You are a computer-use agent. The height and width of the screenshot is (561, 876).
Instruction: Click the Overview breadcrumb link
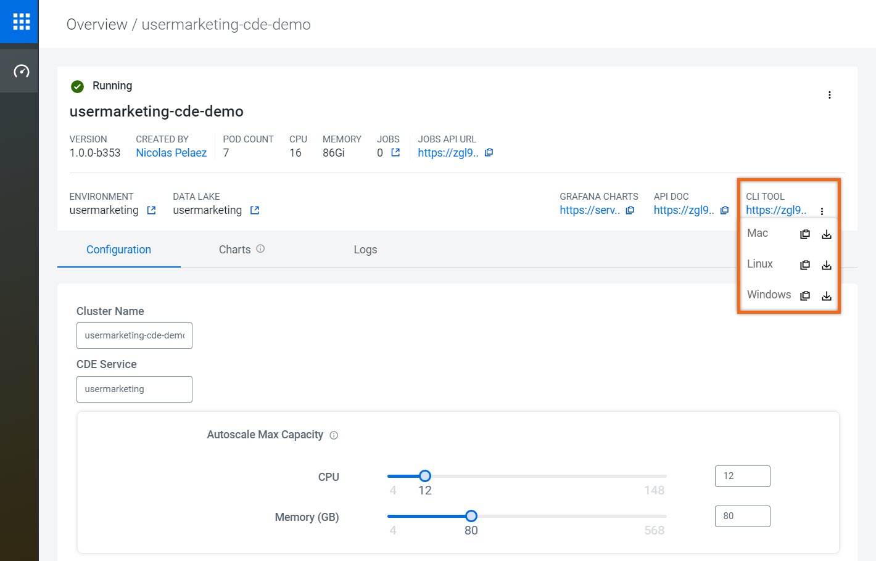click(97, 25)
